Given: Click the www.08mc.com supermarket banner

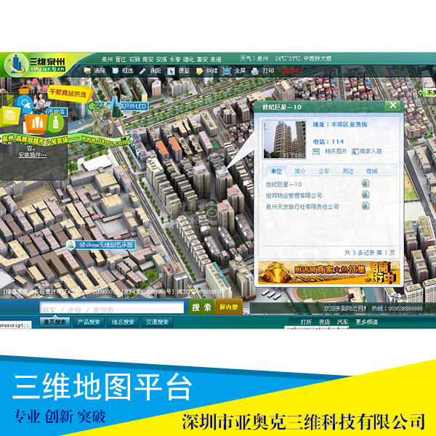Looking at the screenshot, I should point(65,140).
